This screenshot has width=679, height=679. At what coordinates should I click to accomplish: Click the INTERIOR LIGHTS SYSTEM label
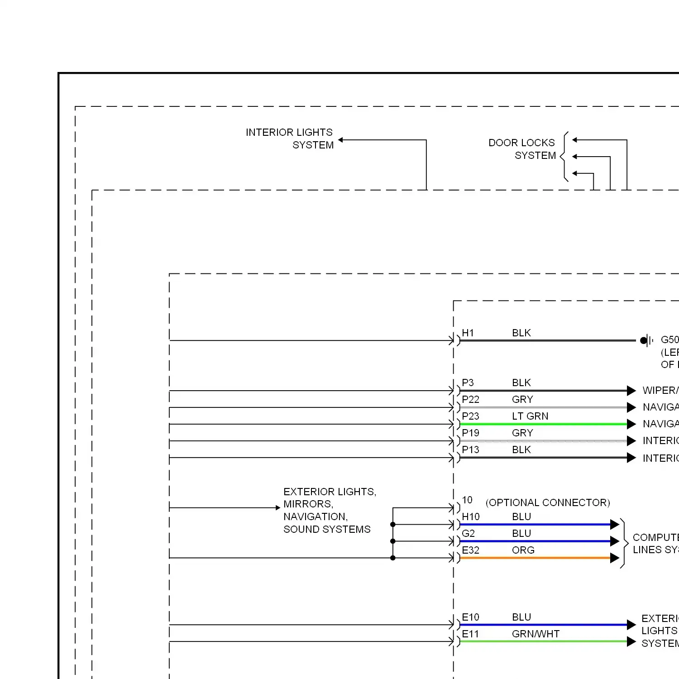289,139
